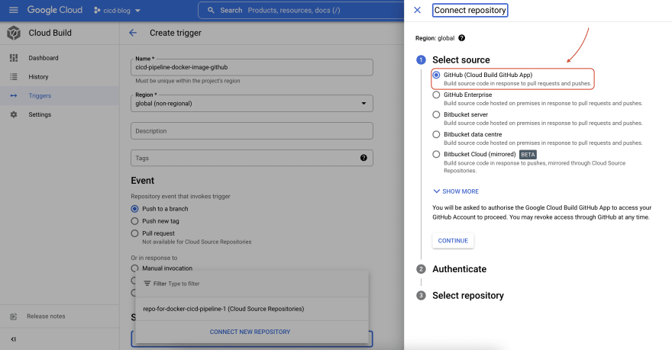The height and width of the screenshot is (350, 672).
Task: Open Triggers in the sidebar
Action: (x=40, y=95)
